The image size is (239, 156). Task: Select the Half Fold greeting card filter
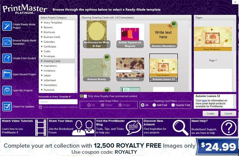click(154, 105)
